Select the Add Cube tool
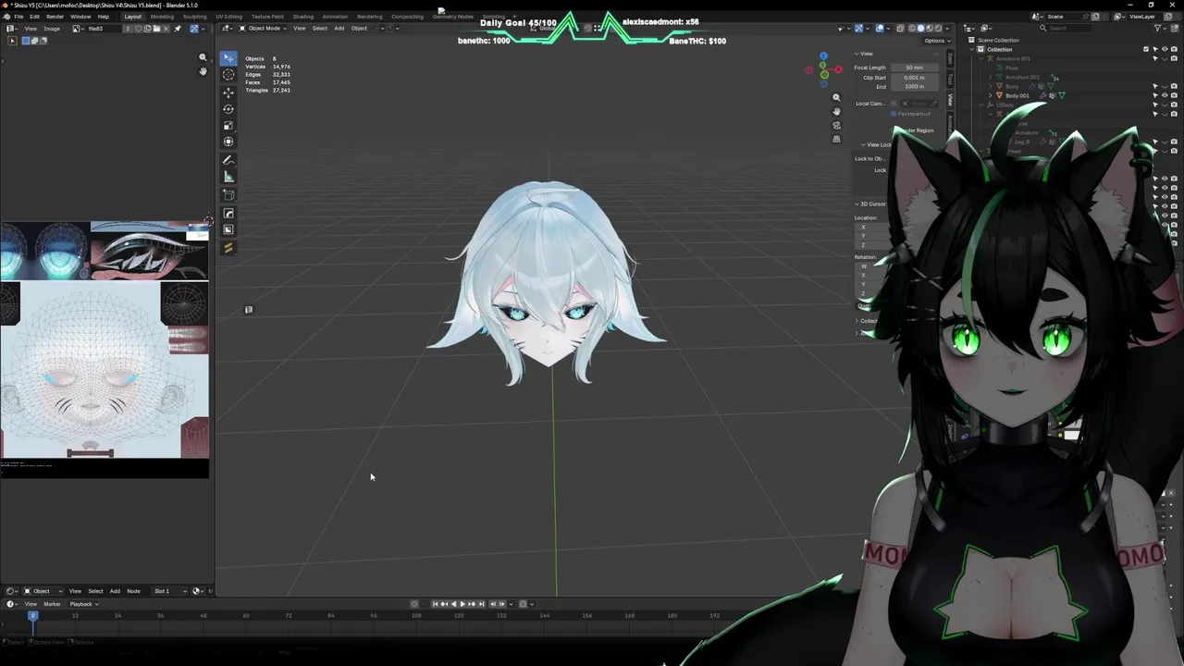Image resolution: width=1184 pixels, height=666 pixels. tap(228, 195)
